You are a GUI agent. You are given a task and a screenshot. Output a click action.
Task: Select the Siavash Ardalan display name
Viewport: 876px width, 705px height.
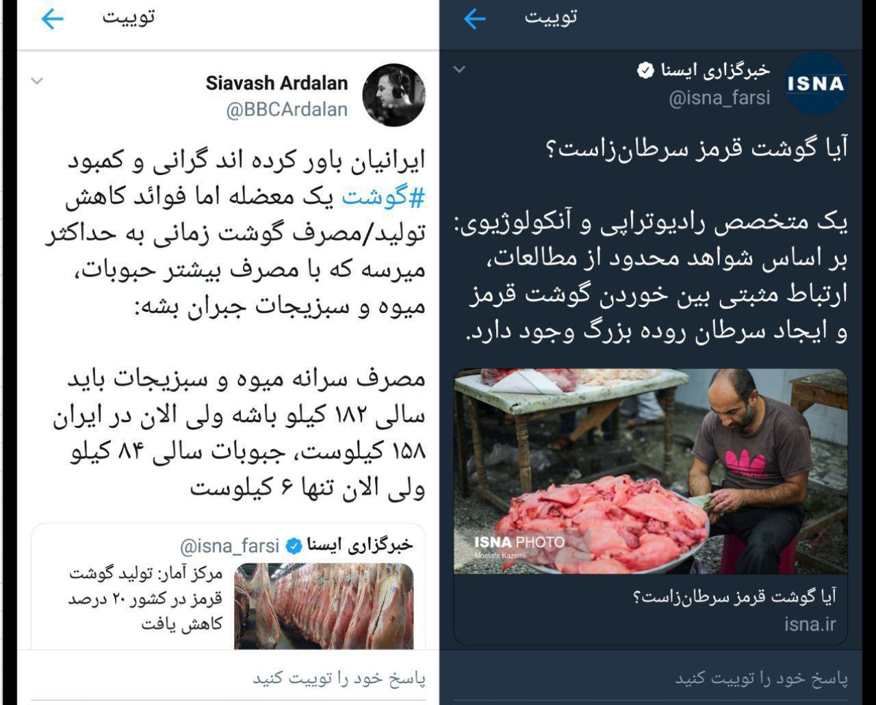(276, 83)
